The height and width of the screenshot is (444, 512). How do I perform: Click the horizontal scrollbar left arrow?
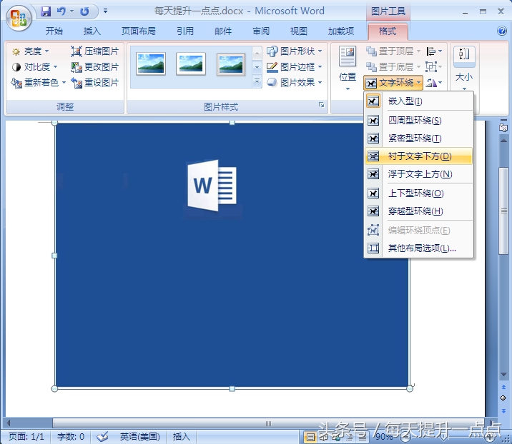[9, 423]
